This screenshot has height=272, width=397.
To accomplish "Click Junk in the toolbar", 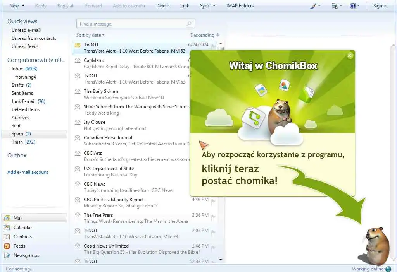I will point(184,5).
